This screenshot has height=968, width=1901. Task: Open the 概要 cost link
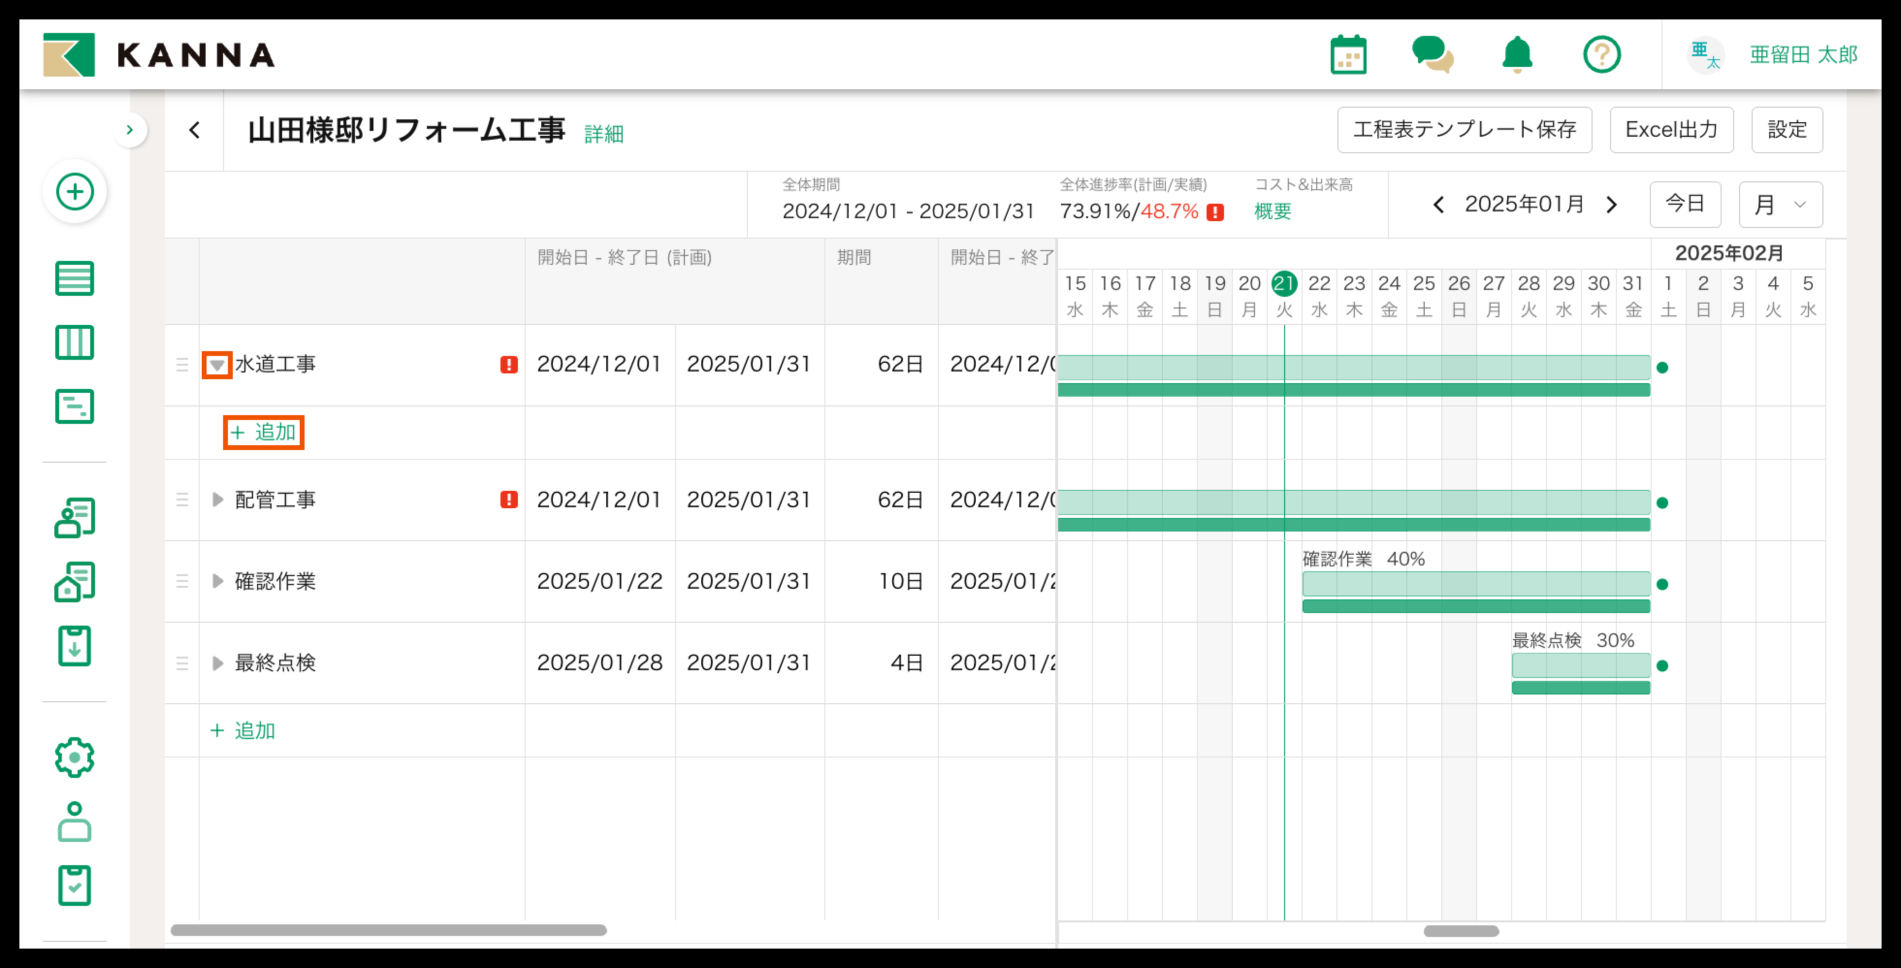coord(1272,212)
